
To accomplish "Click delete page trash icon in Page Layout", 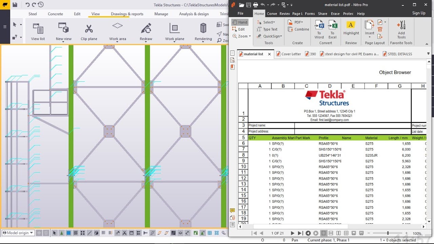I will pos(380,29).
